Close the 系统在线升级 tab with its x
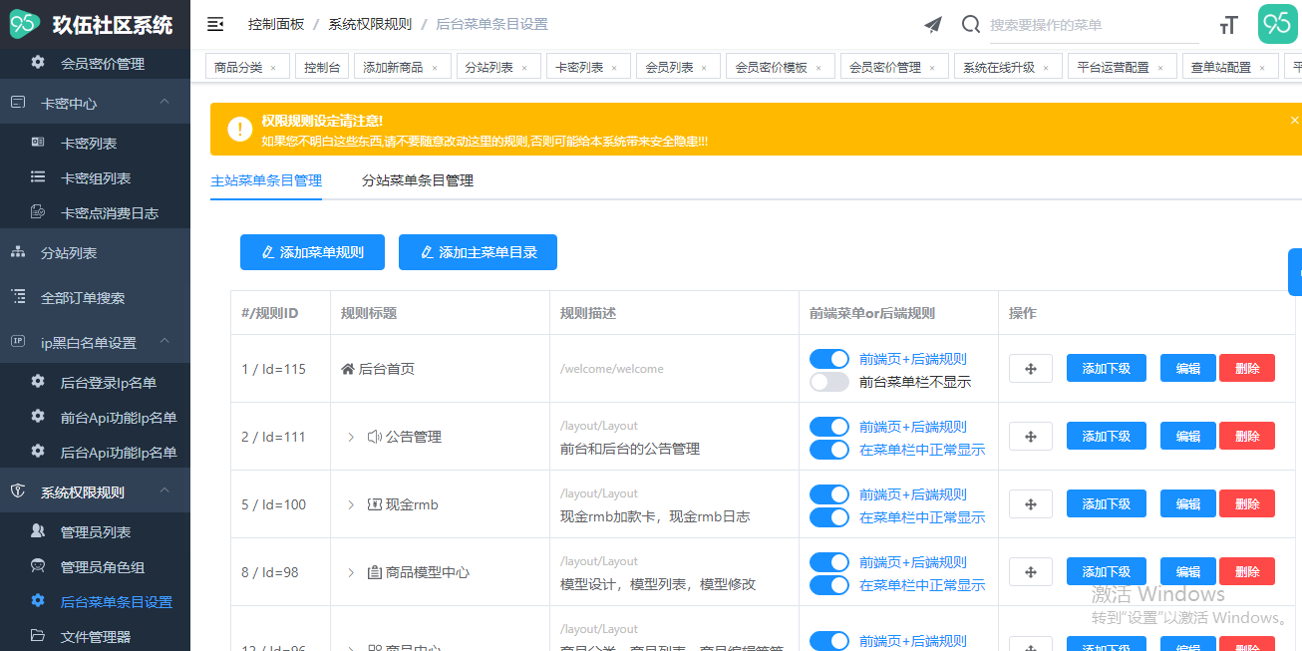 1046,68
